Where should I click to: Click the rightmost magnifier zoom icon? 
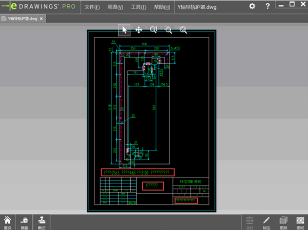pos(183,30)
